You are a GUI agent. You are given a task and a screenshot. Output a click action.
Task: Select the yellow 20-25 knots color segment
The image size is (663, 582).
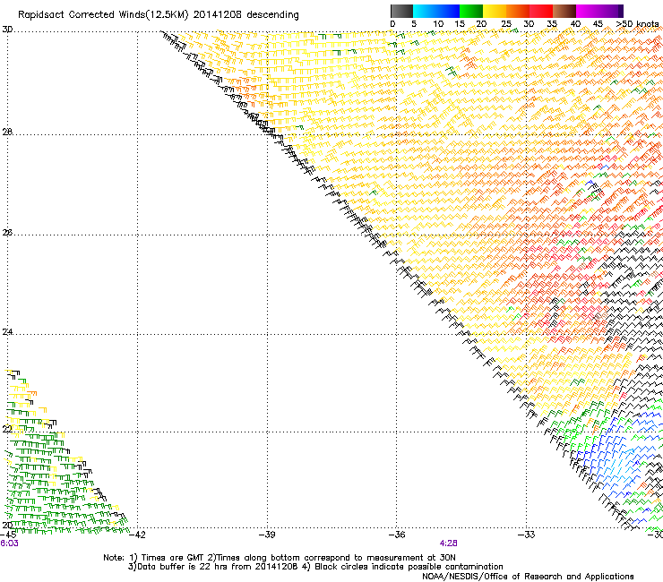[495, 11]
